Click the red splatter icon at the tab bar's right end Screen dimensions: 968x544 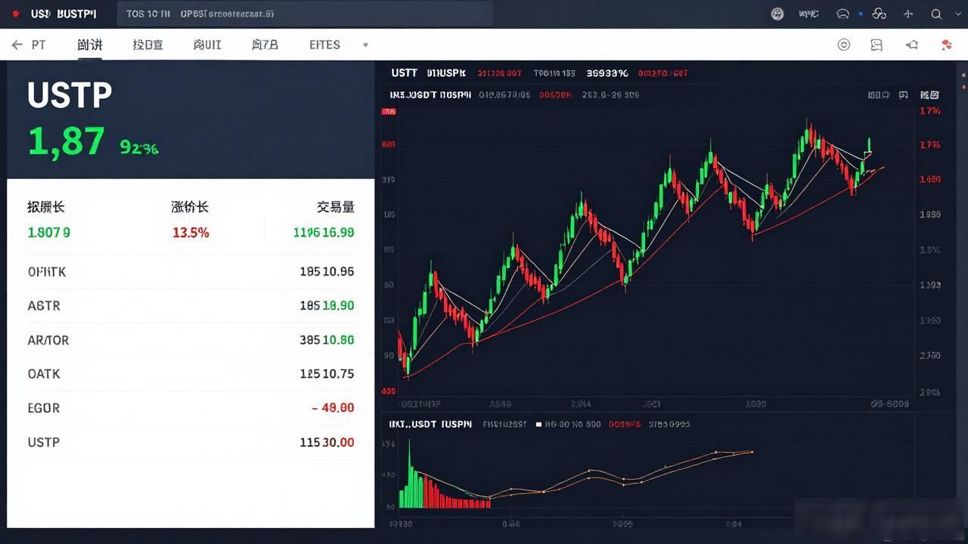coord(946,45)
